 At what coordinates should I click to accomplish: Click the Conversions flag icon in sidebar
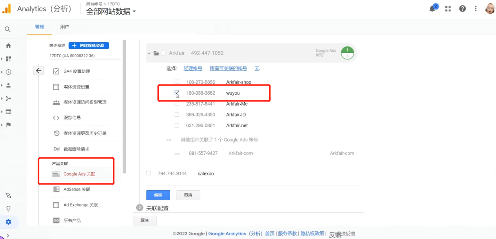[8, 125]
